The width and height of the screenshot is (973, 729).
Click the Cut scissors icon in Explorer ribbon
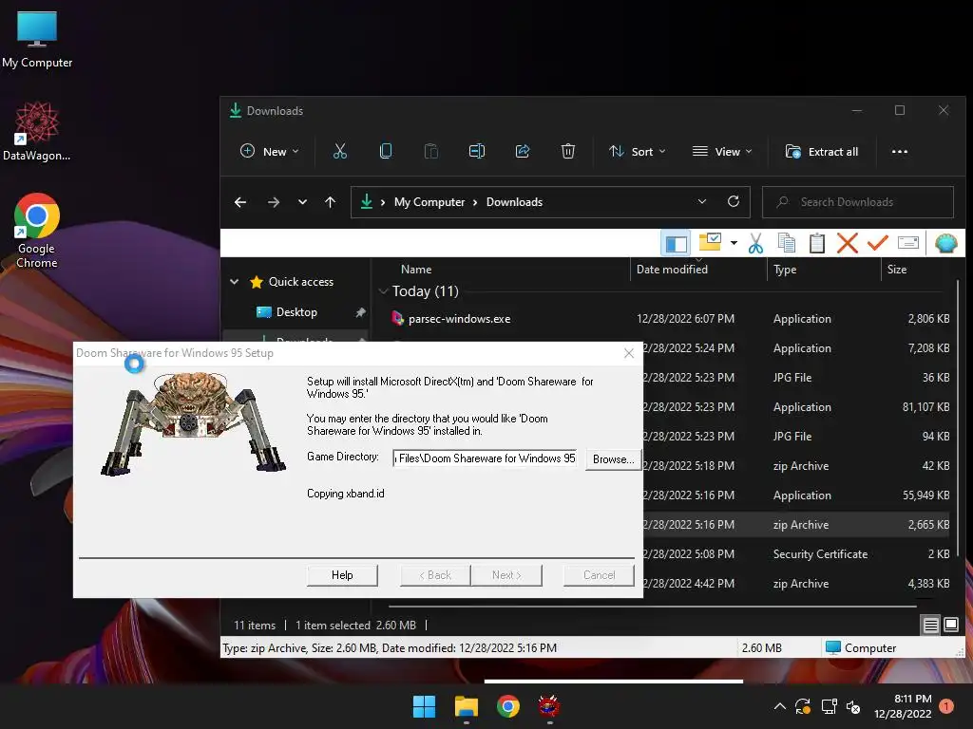[340, 151]
